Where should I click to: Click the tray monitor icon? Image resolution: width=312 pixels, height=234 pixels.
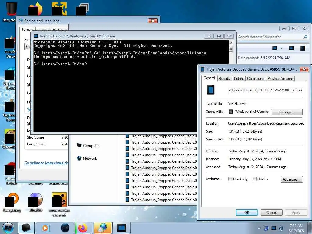[274, 228]
